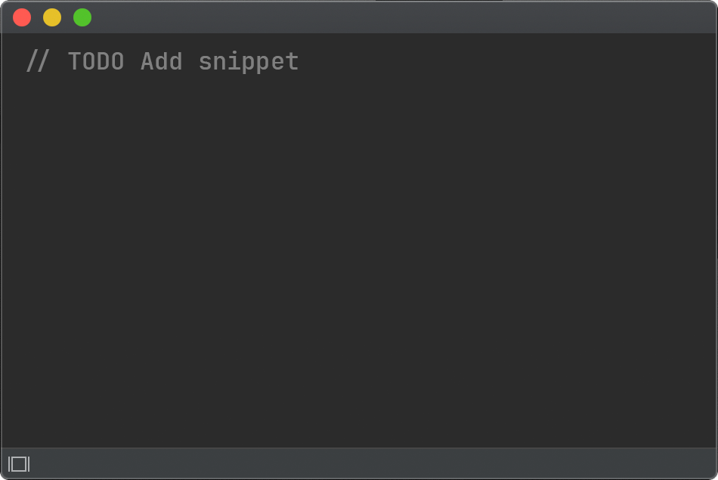
Task: Close the window with red button
Action: (x=22, y=17)
